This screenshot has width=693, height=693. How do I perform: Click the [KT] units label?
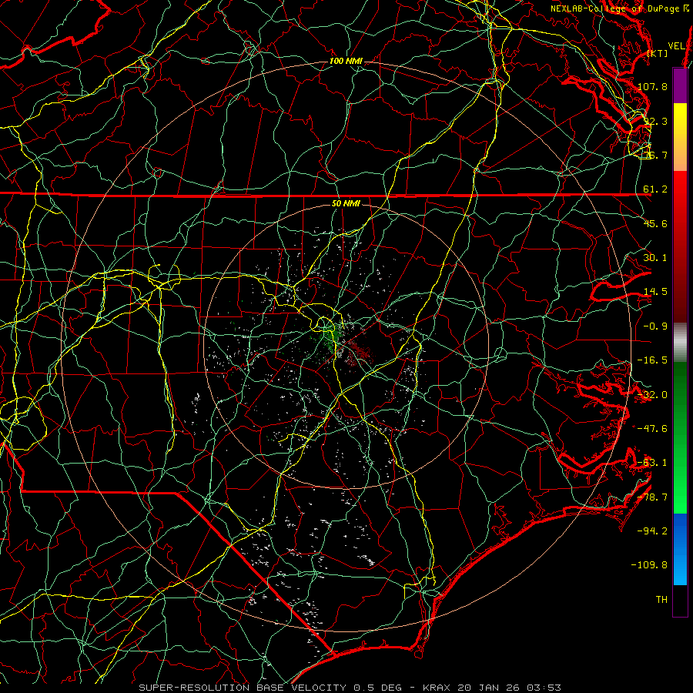(658, 53)
